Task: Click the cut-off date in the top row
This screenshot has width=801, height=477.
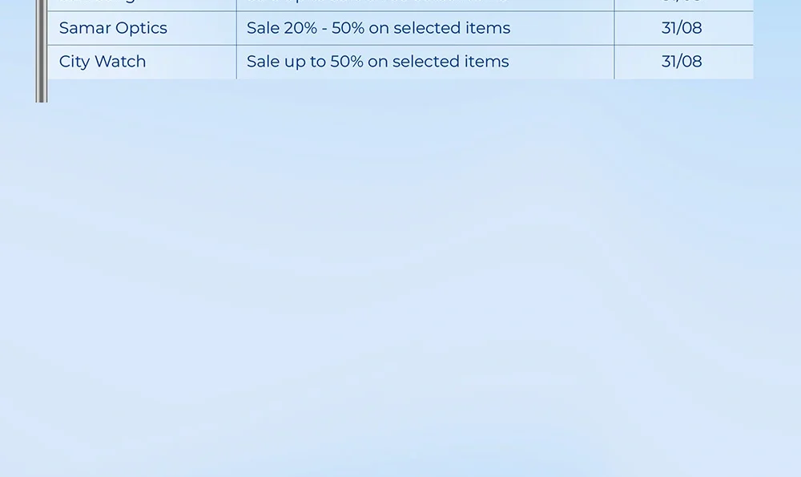Action: (682, 3)
